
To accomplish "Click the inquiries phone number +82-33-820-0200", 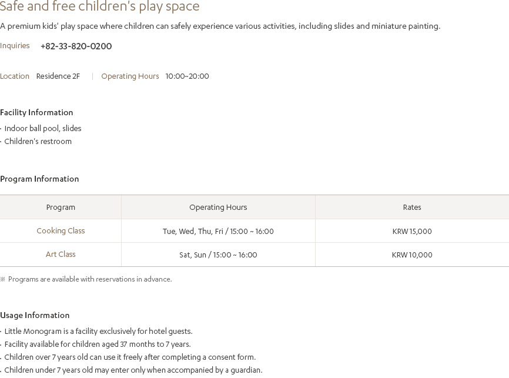I will coord(76,46).
